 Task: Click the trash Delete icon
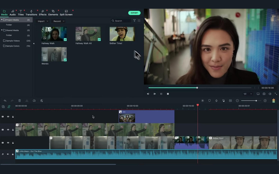click(x=20, y=101)
